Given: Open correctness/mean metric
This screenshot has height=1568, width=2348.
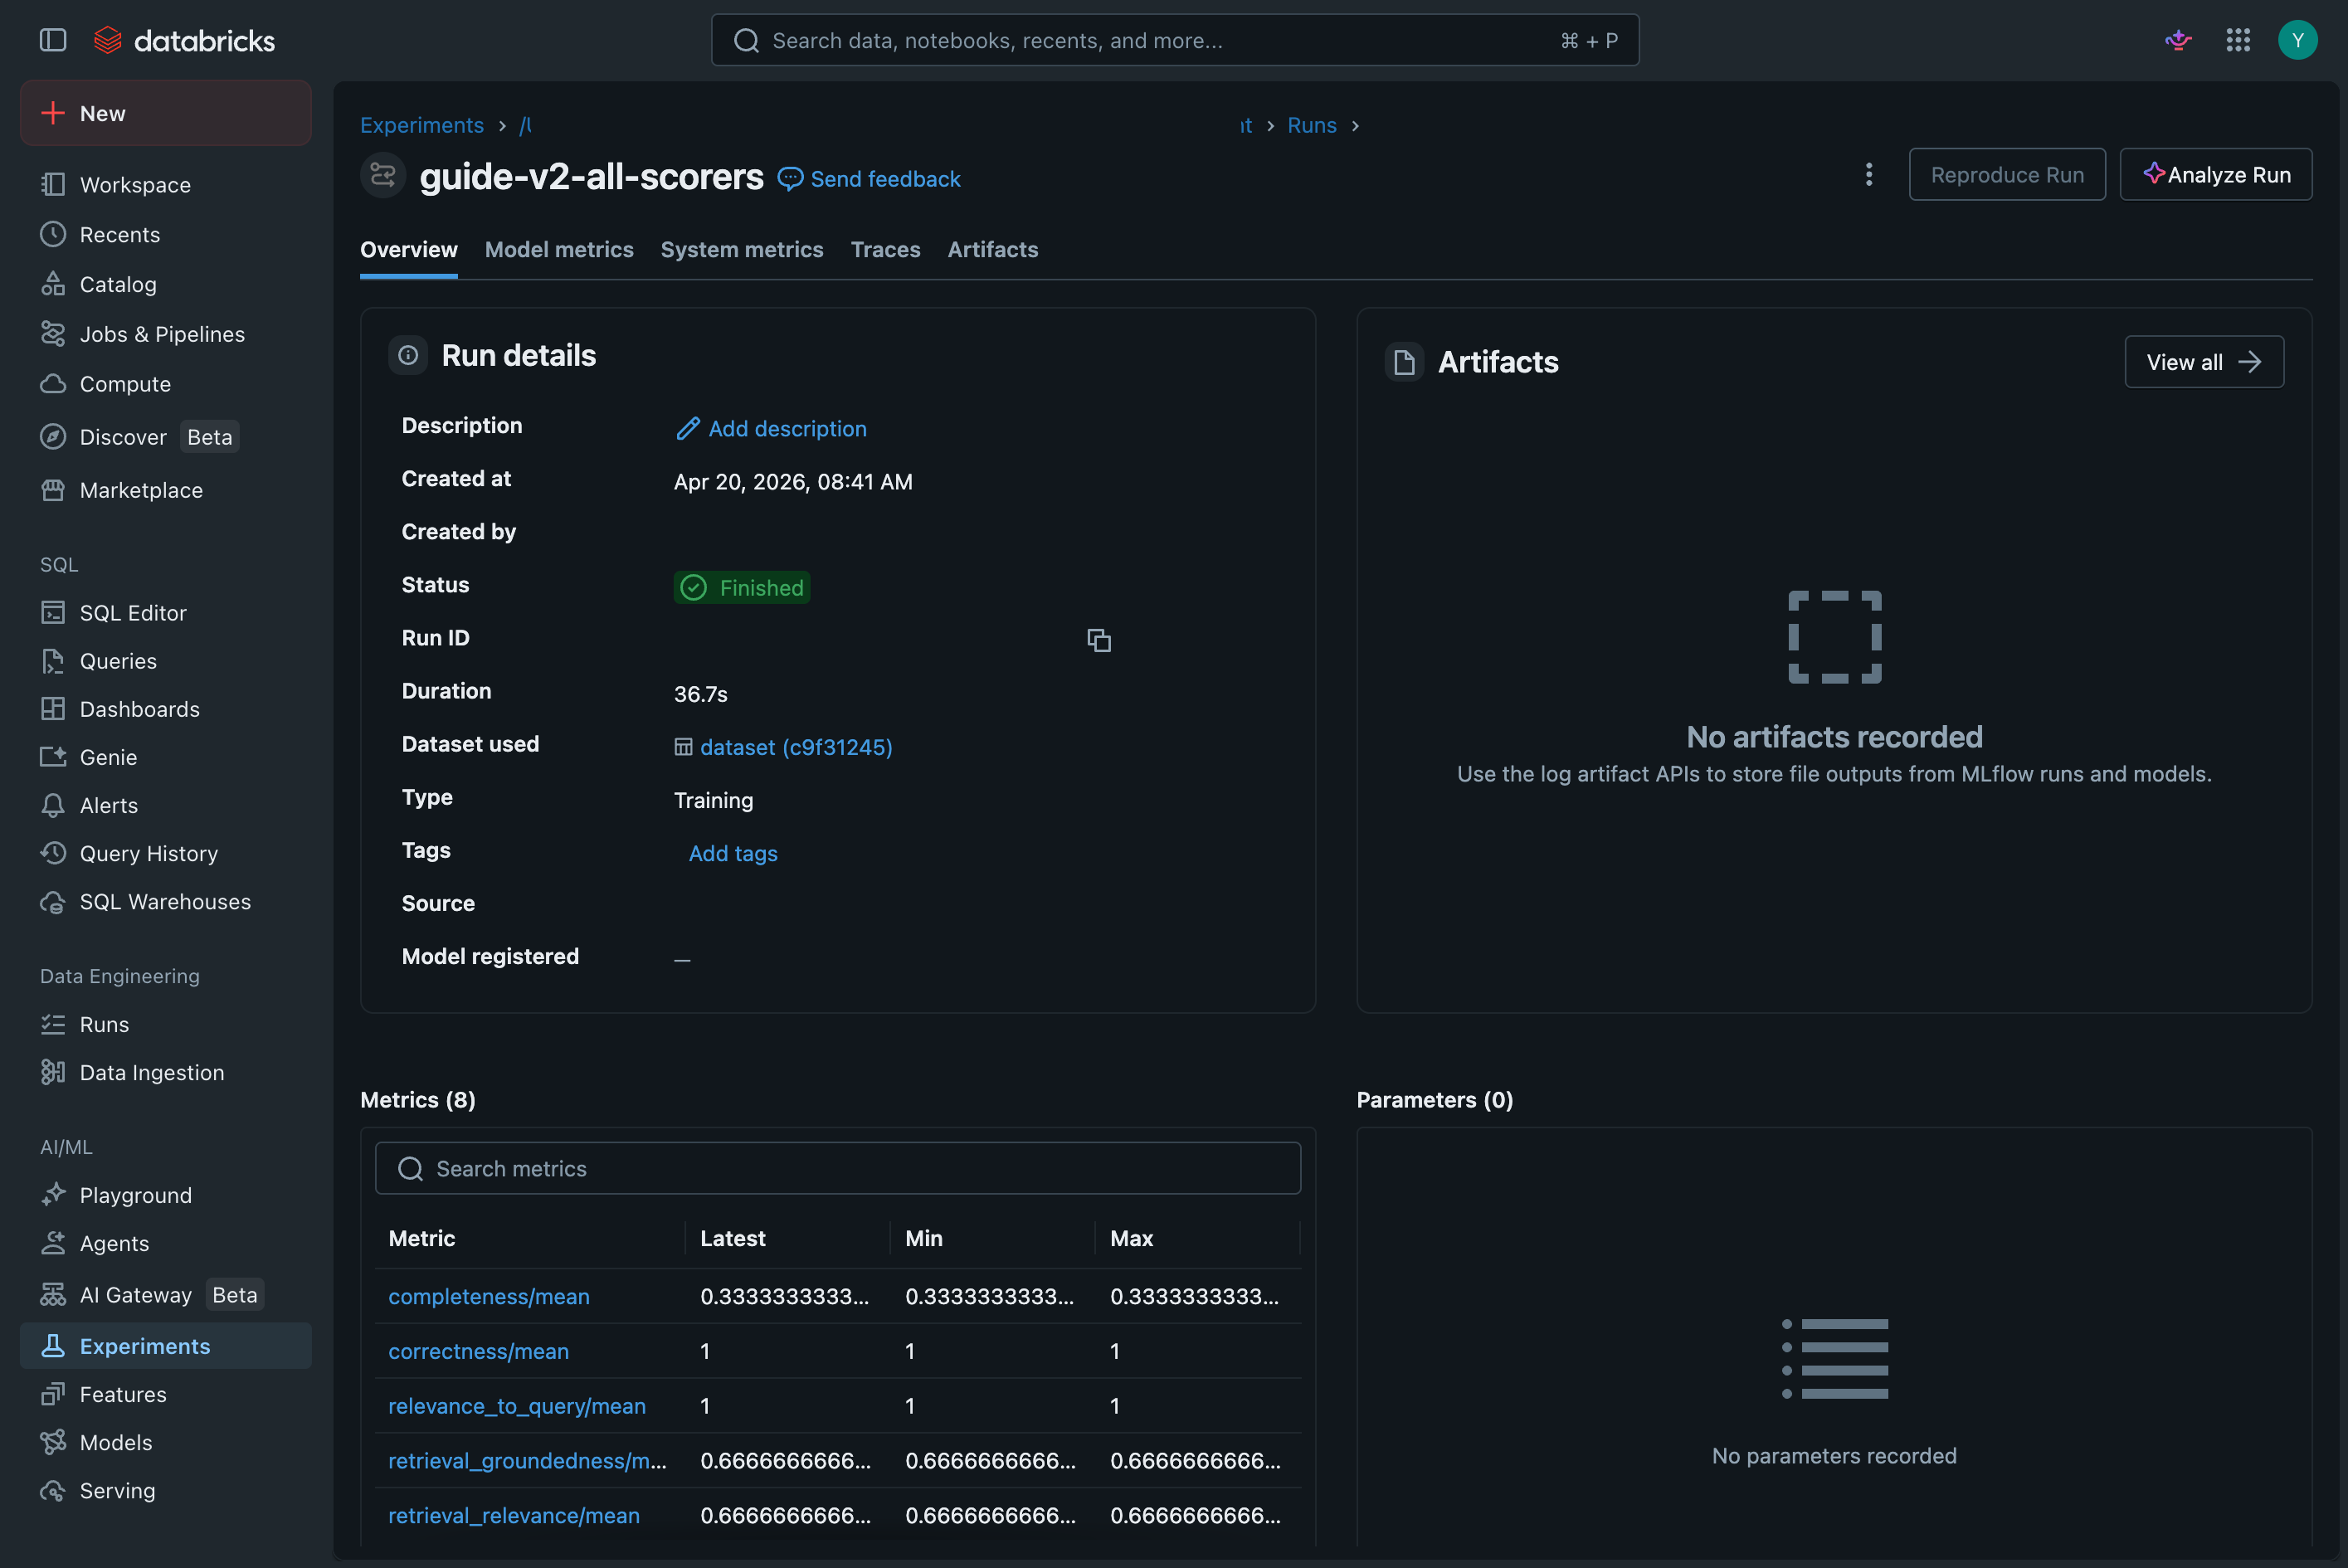Looking at the screenshot, I should [478, 1351].
